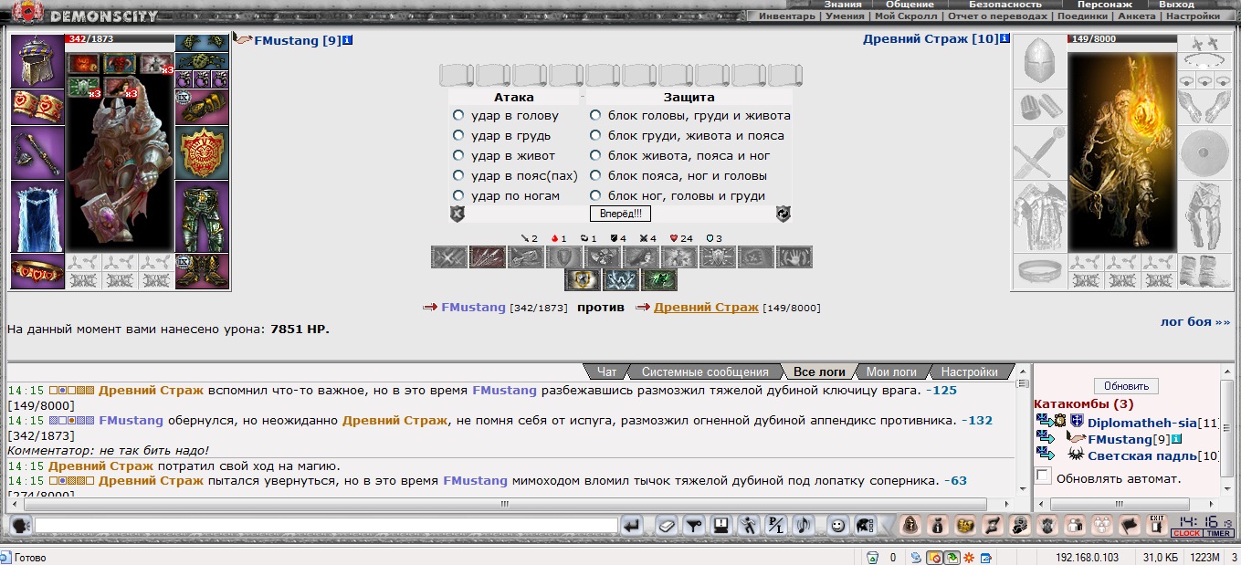The width and height of the screenshot is (1241, 565).
Task: Click the info icon next to FMustang [9]
Action: pyautogui.click(x=348, y=40)
